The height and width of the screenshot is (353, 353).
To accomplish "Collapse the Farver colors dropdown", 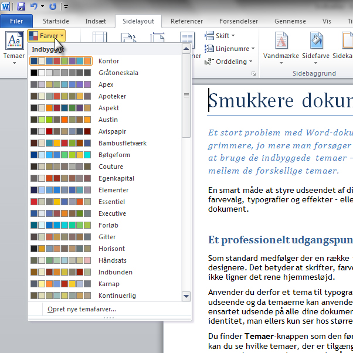I will click(x=46, y=36).
